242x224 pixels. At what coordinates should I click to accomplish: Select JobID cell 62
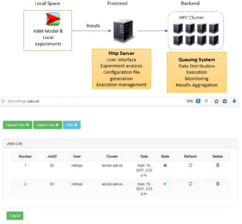(x=52, y=165)
